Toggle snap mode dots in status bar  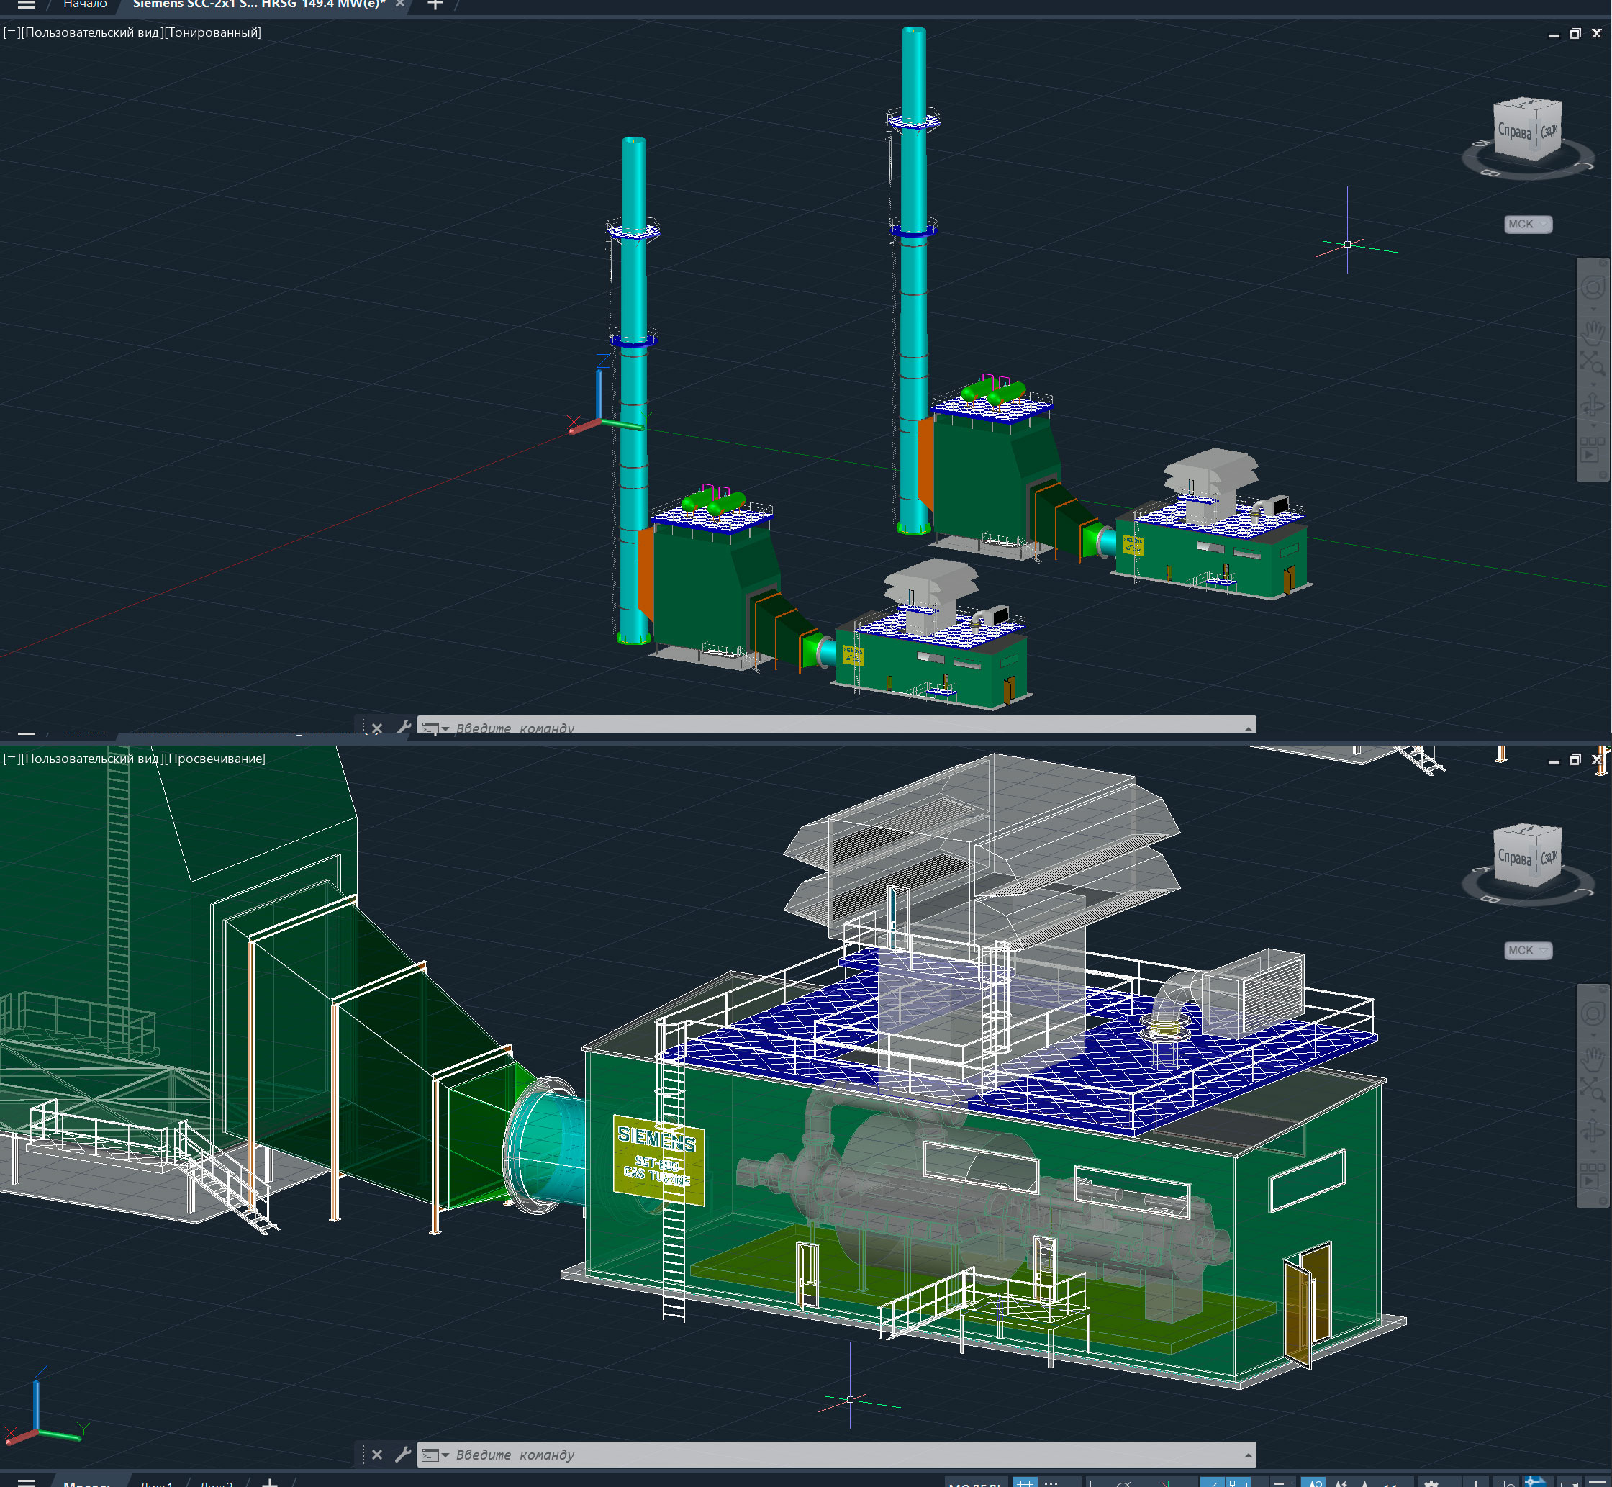tap(1051, 1483)
